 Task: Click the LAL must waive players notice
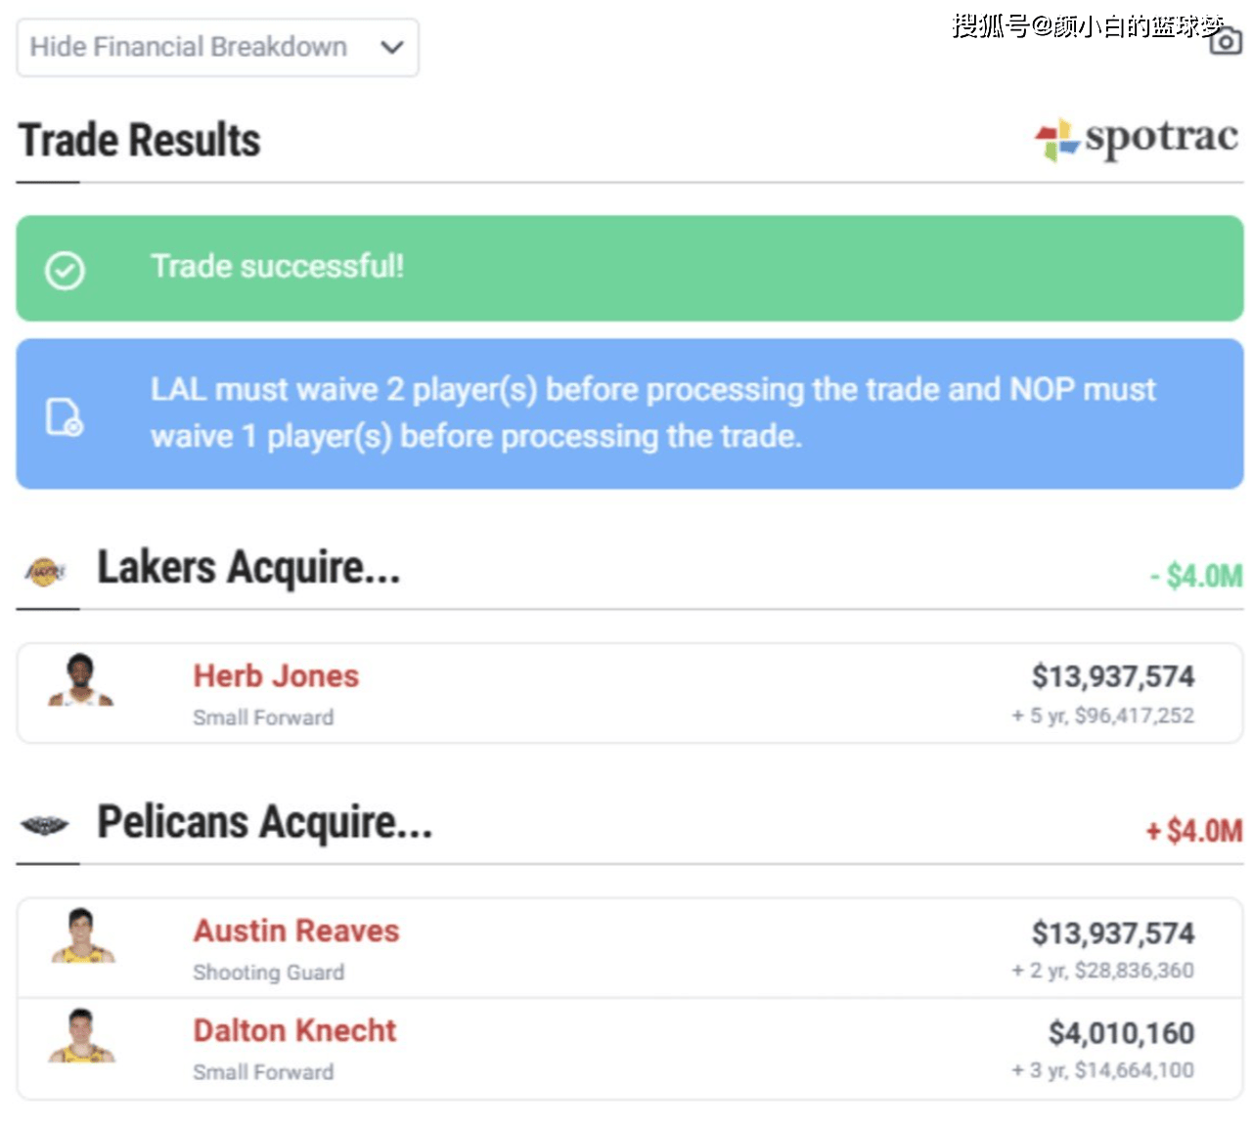pyautogui.click(x=651, y=413)
